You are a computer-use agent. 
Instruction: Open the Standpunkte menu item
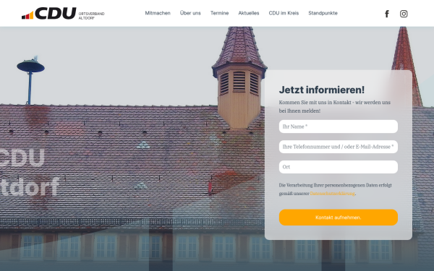[323, 13]
